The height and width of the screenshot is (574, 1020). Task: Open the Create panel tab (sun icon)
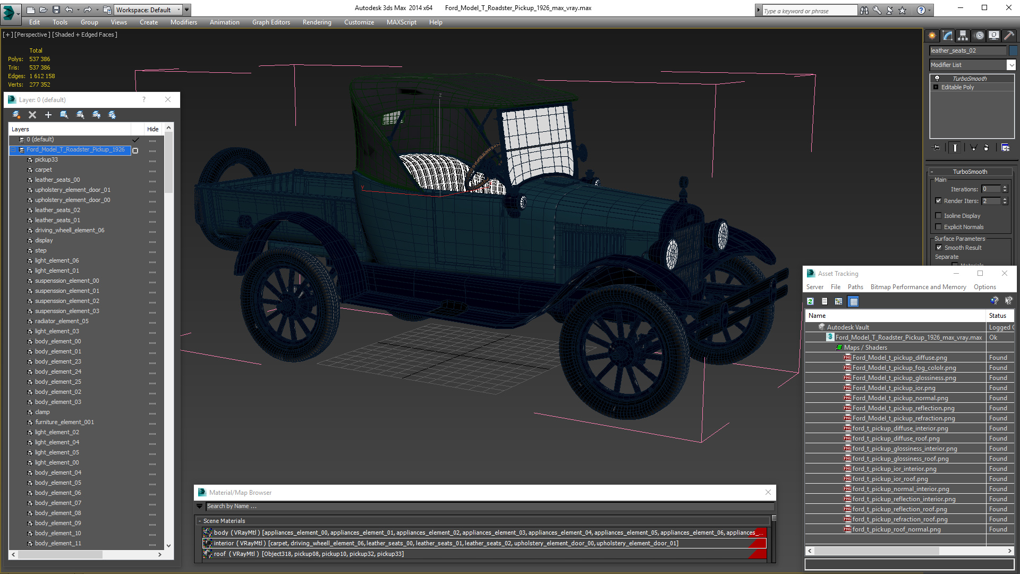(x=932, y=36)
